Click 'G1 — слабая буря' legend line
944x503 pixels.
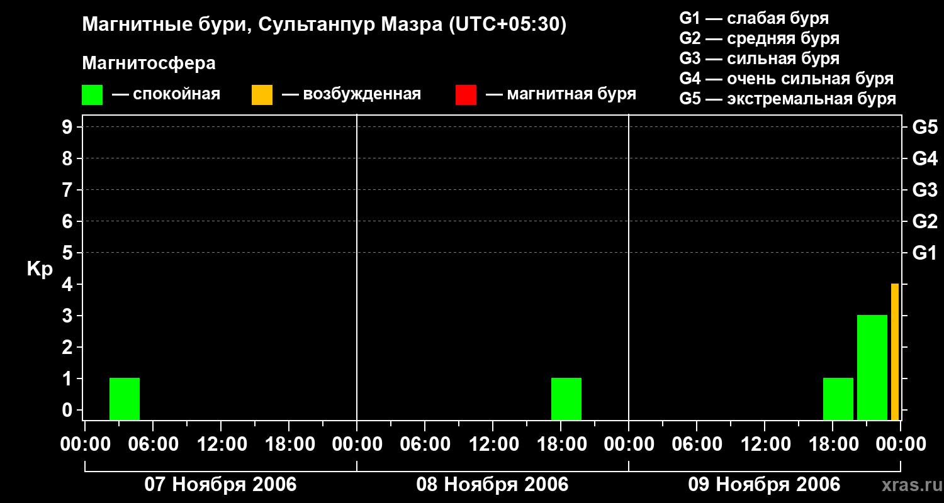click(754, 18)
